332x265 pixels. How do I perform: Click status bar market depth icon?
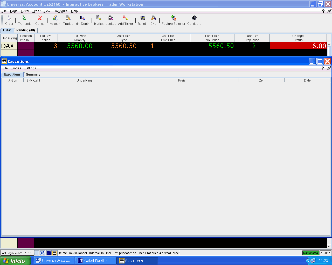[49, 253]
